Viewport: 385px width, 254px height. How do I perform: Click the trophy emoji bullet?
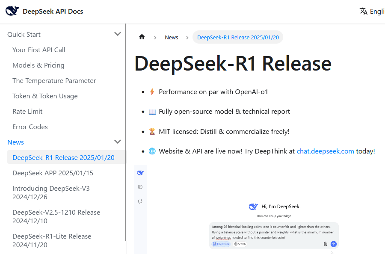tap(152, 132)
